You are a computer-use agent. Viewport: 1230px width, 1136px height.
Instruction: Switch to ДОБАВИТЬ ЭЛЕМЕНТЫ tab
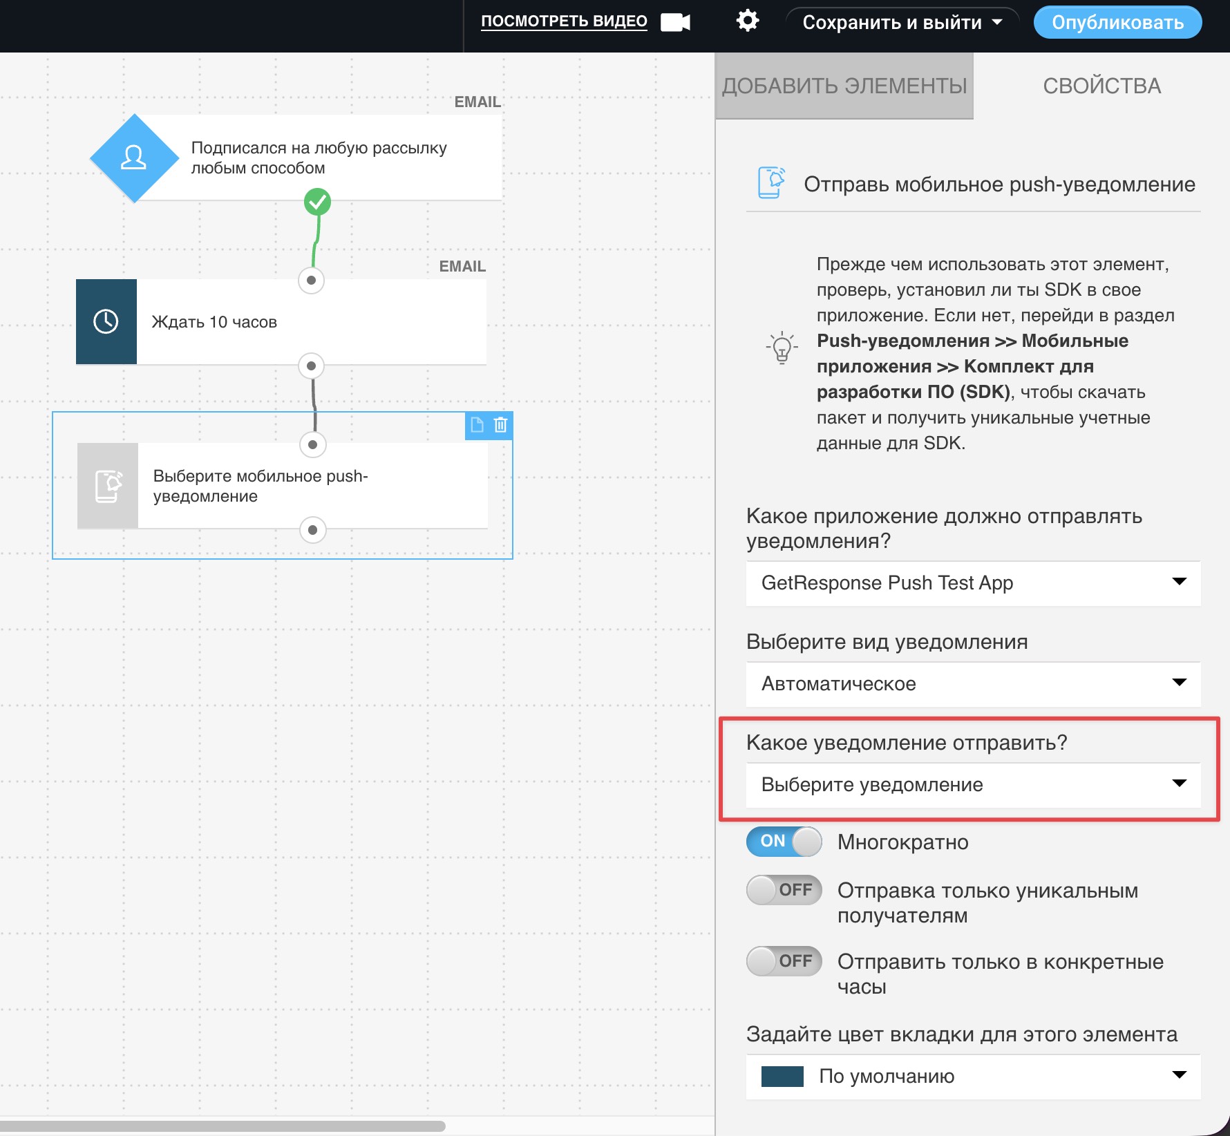tap(844, 86)
